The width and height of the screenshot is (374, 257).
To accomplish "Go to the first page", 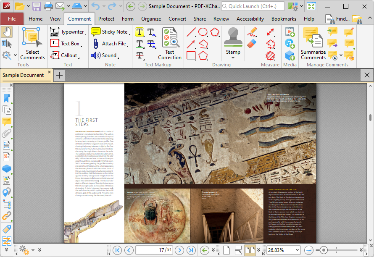I will (117, 250).
